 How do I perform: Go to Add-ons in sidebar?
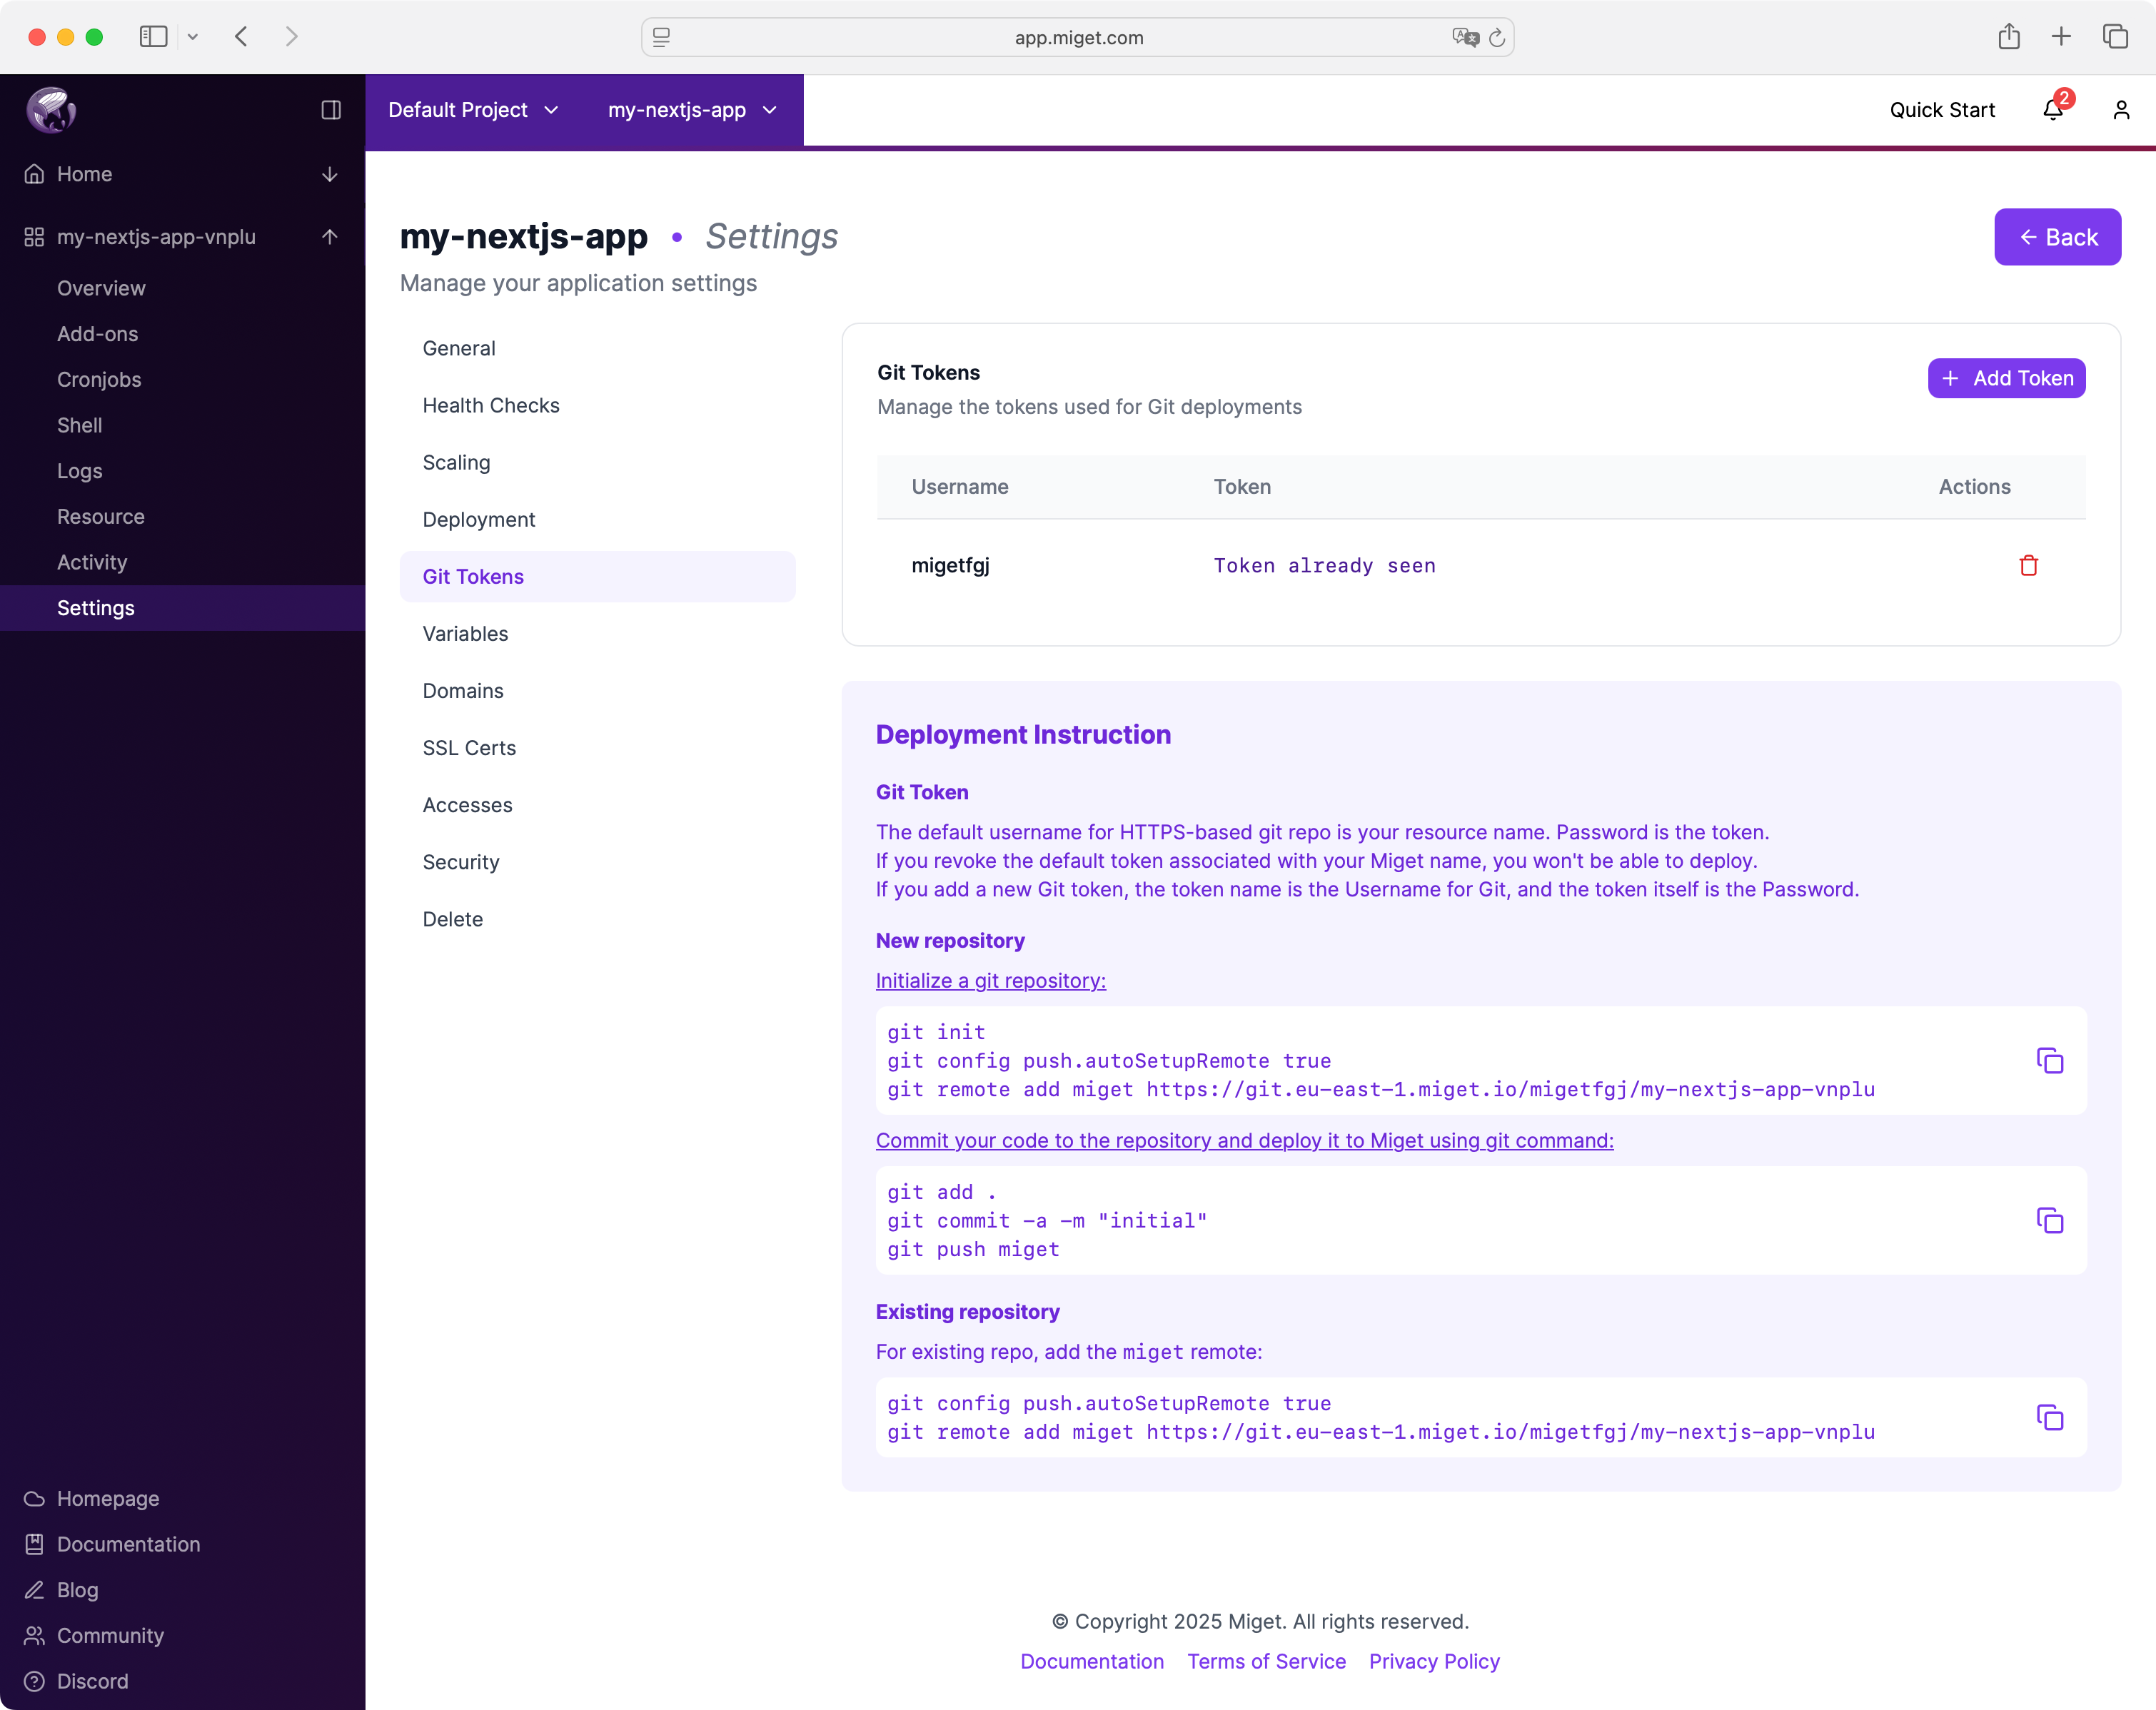pos(183,334)
